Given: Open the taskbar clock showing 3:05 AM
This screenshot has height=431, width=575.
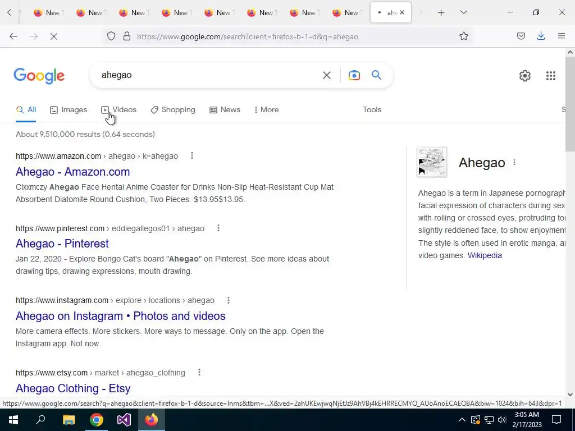Looking at the screenshot, I should click(x=527, y=420).
